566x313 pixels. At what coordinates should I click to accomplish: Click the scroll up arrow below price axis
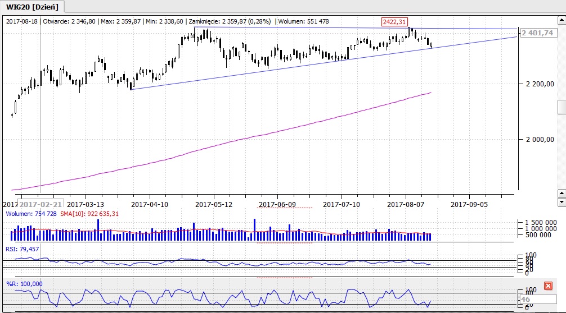click(561, 193)
